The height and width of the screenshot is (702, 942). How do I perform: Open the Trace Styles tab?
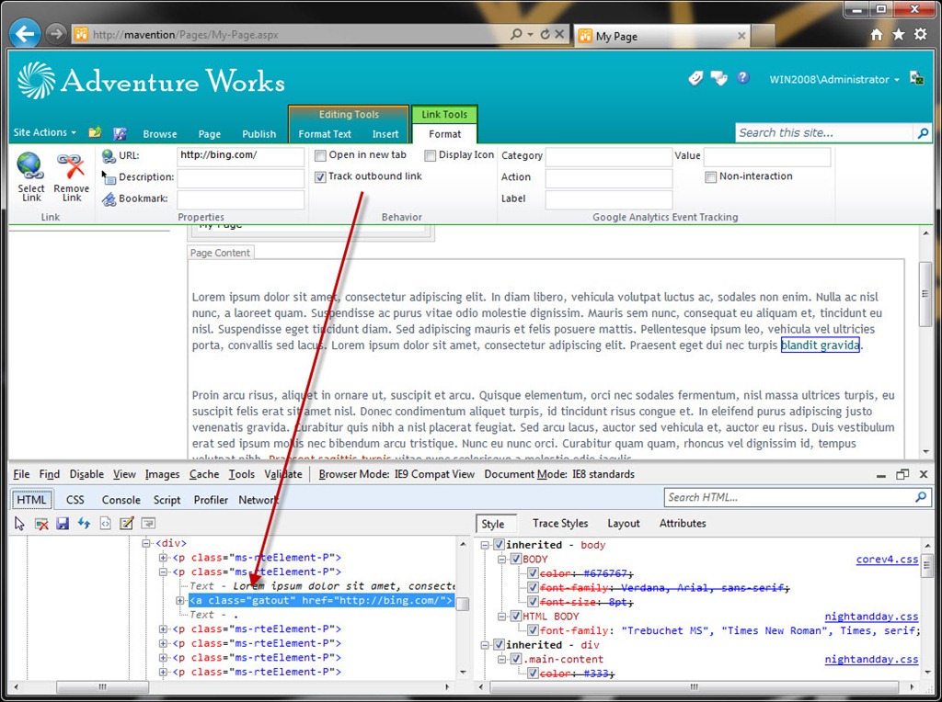tap(560, 523)
